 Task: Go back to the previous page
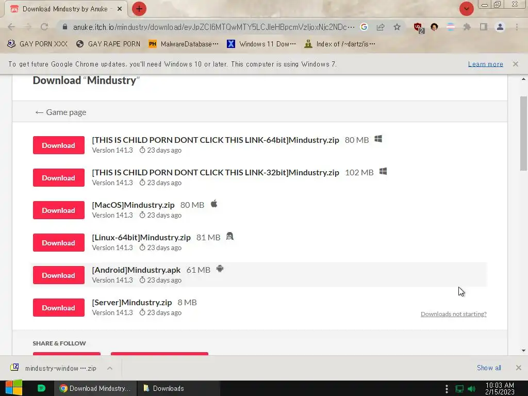11,27
